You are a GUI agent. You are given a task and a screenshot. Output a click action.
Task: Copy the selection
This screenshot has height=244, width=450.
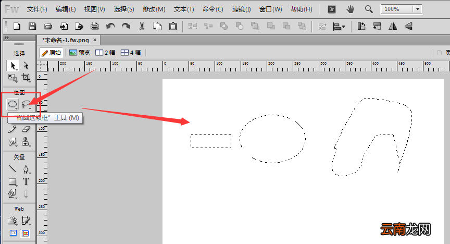tap(157, 27)
